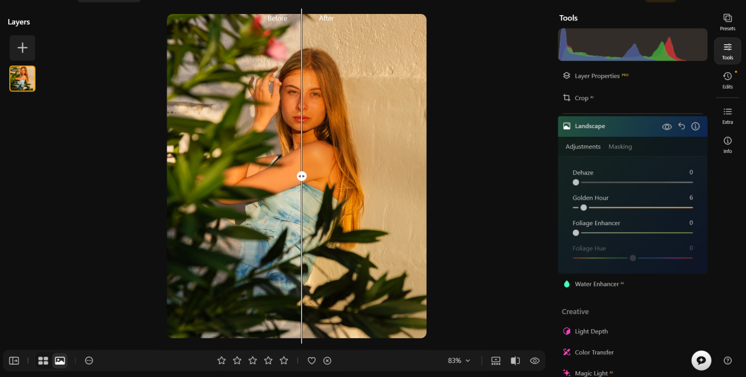The height and width of the screenshot is (377, 746).
Task: Select the Tools panel icon
Action: pyautogui.click(x=727, y=51)
